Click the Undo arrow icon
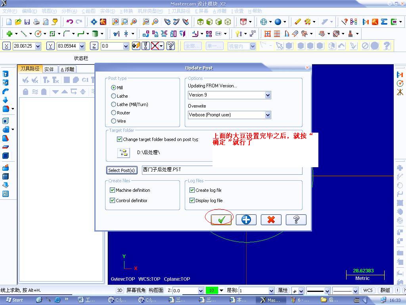The height and width of the screenshot is (305, 406). tap(70, 22)
